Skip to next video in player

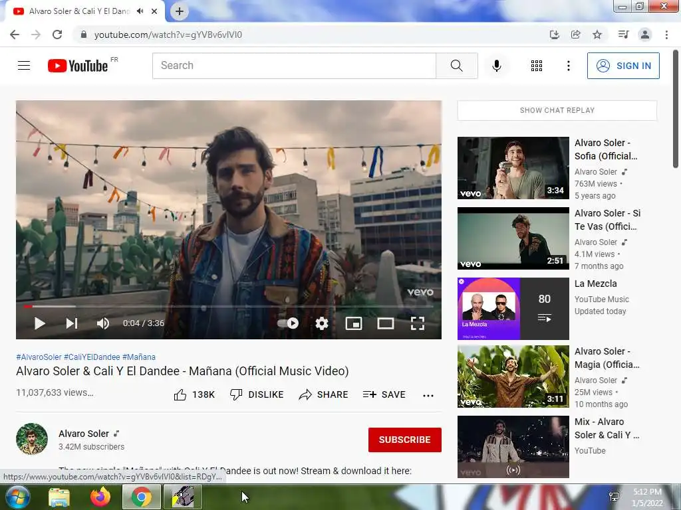(72, 323)
